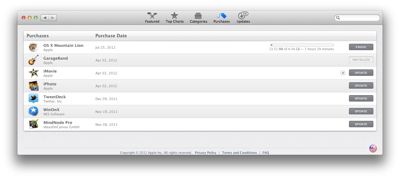This screenshot has width=400, height=179.
Task: Click the iPhoto app icon
Action: [x=33, y=86]
